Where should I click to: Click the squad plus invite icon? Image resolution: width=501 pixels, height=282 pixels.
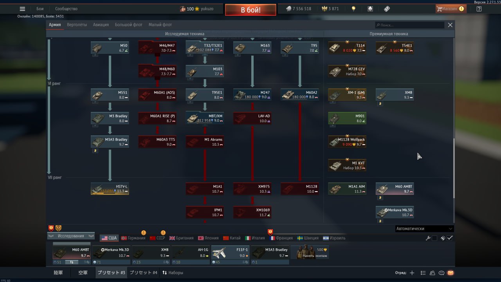412,273
